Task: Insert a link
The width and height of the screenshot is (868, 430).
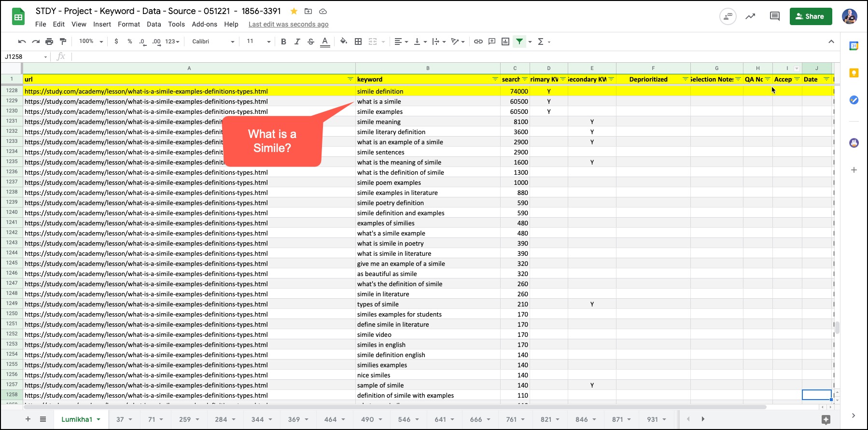Action: 478,42
